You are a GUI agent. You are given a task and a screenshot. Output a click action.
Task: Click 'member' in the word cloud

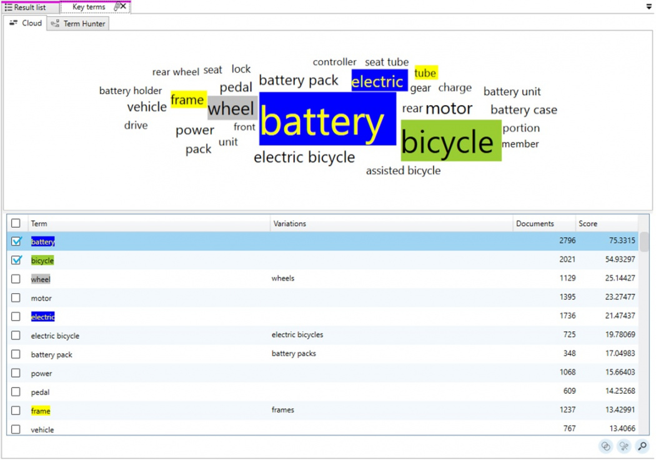pyautogui.click(x=520, y=144)
